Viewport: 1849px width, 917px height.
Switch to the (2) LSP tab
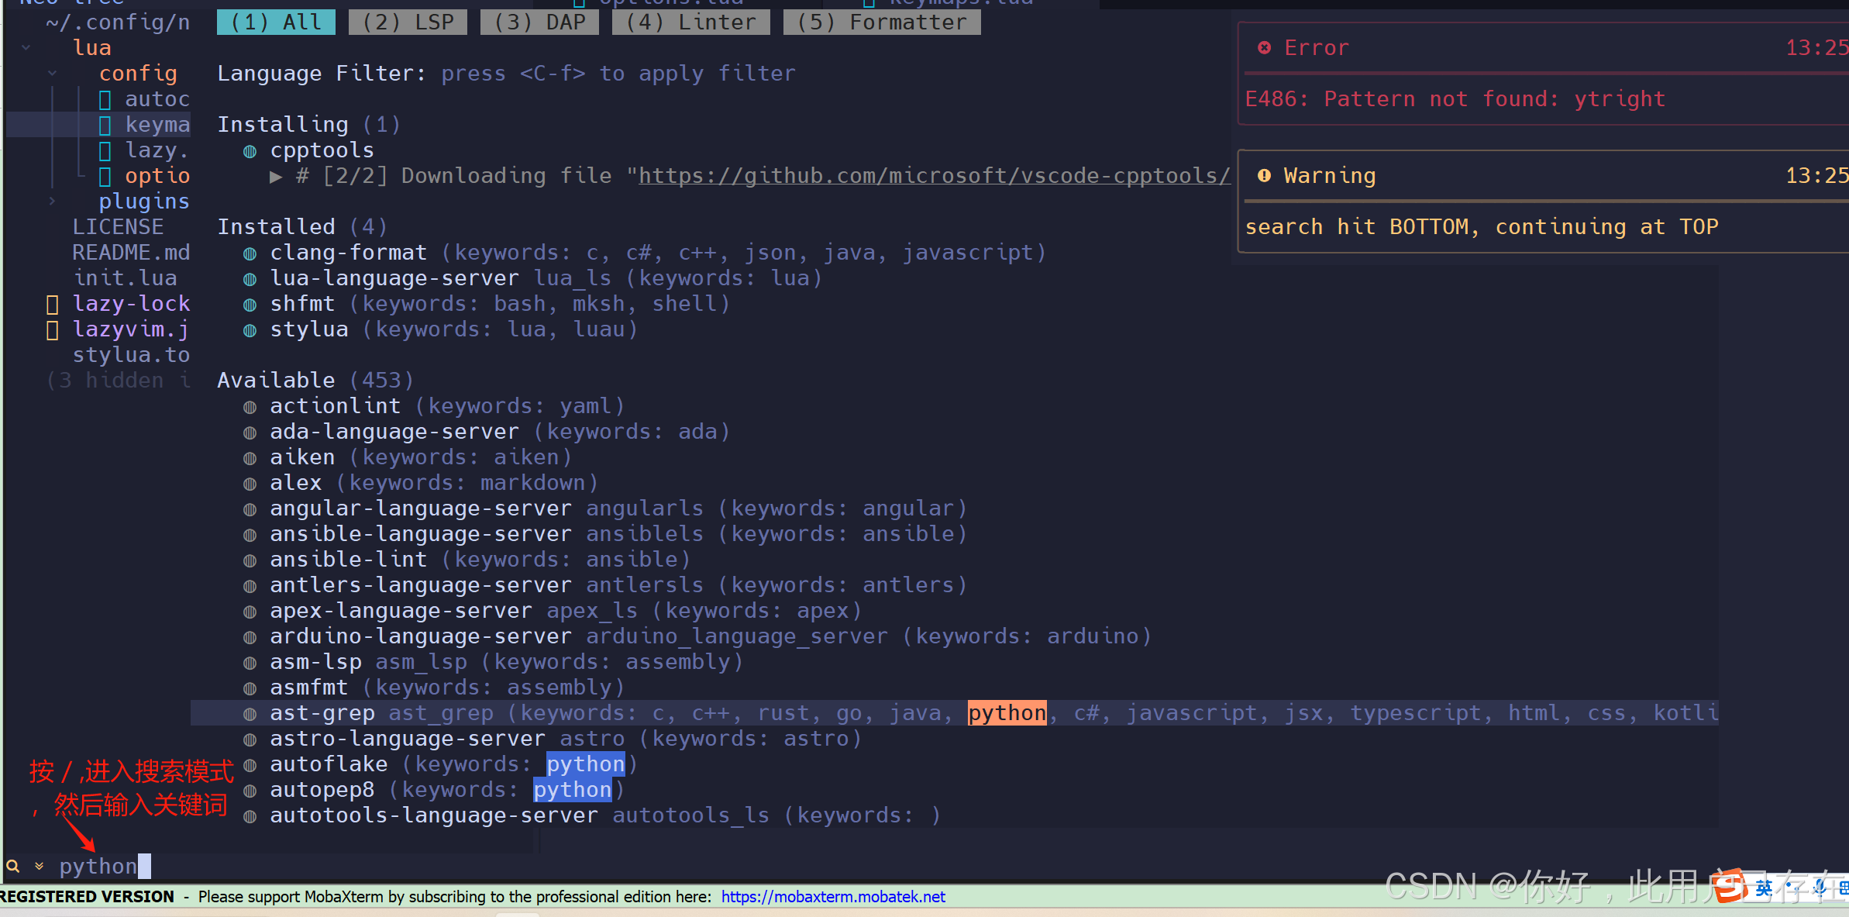tap(408, 22)
